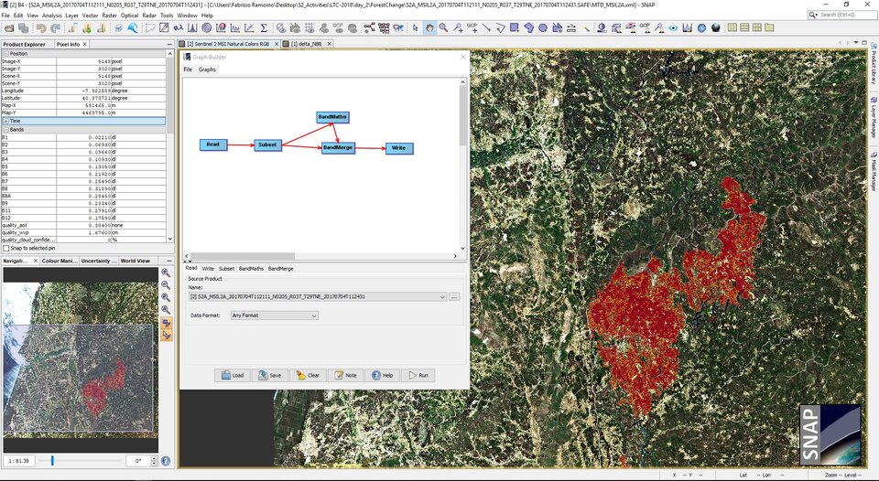
Task: Switch to the delta_NBR view tab
Action: click(306, 44)
